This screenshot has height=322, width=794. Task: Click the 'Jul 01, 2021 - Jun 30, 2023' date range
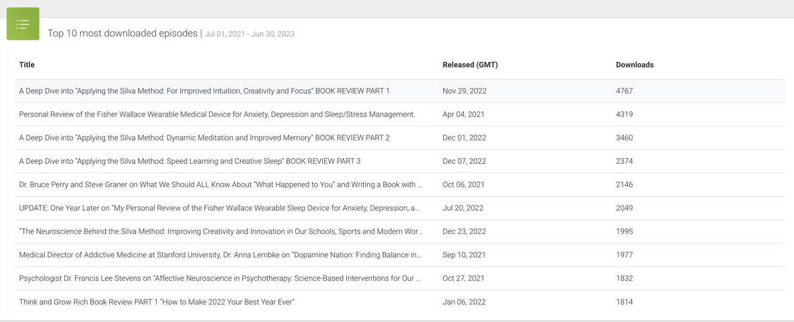(249, 34)
